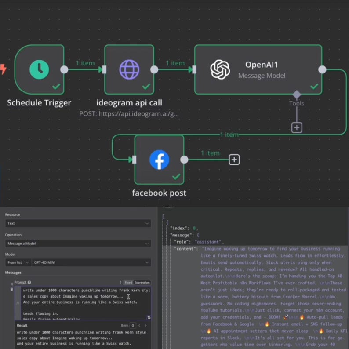Open the Resource dropdown showing Text

click(x=78, y=223)
